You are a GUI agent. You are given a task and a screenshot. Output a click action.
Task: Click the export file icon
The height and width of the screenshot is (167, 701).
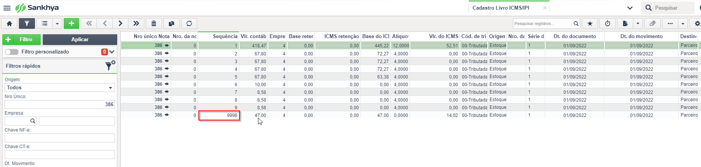coord(625,23)
